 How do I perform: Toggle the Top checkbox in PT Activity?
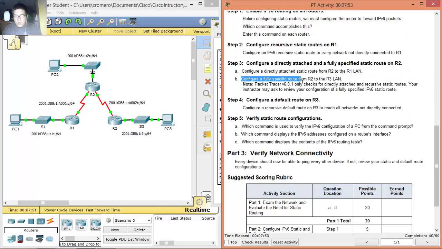pos(227,242)
